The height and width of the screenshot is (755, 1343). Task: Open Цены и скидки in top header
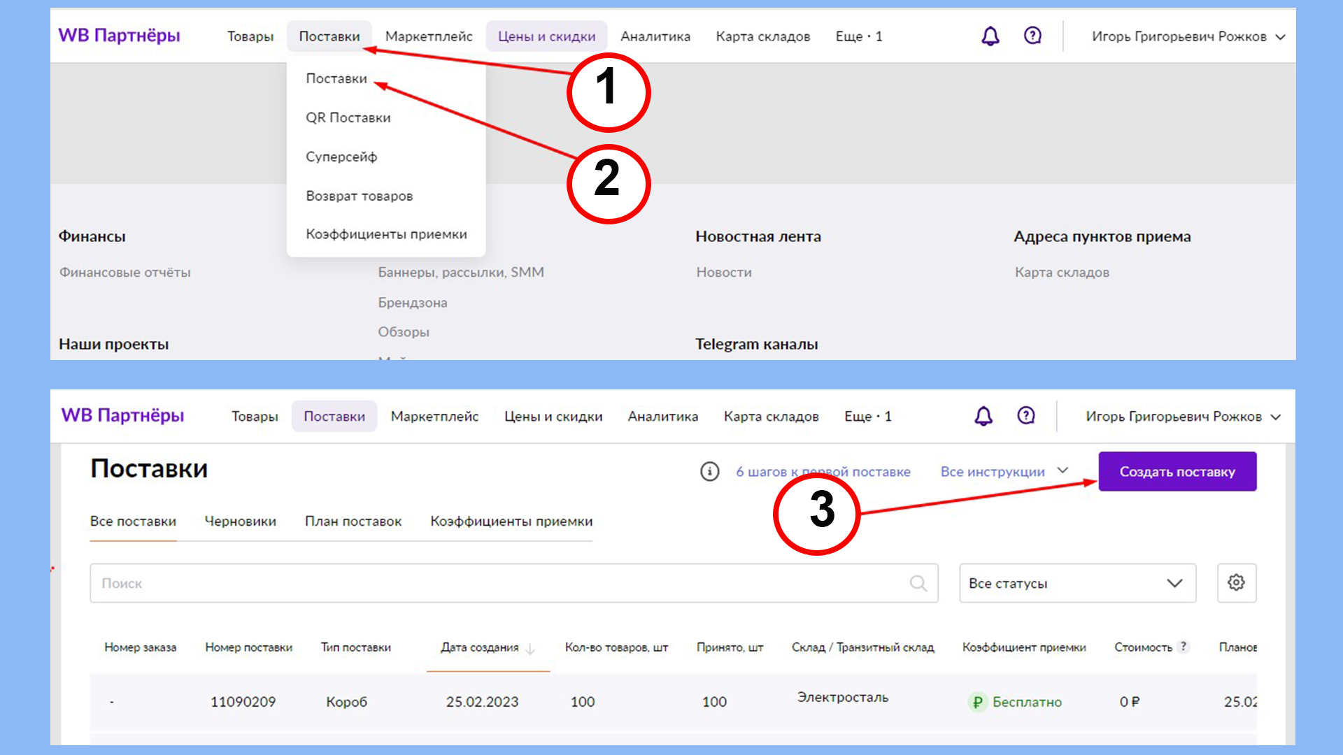tap(547, 36)
